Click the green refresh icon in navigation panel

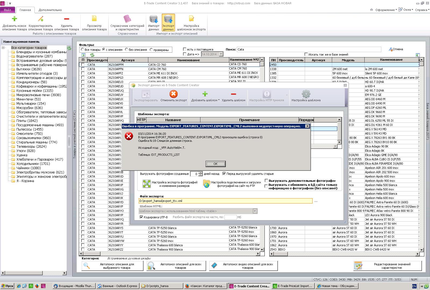[x=69, y=48]
